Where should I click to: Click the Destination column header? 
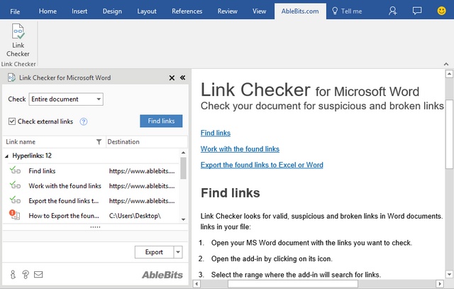click(x=147, y=142)
